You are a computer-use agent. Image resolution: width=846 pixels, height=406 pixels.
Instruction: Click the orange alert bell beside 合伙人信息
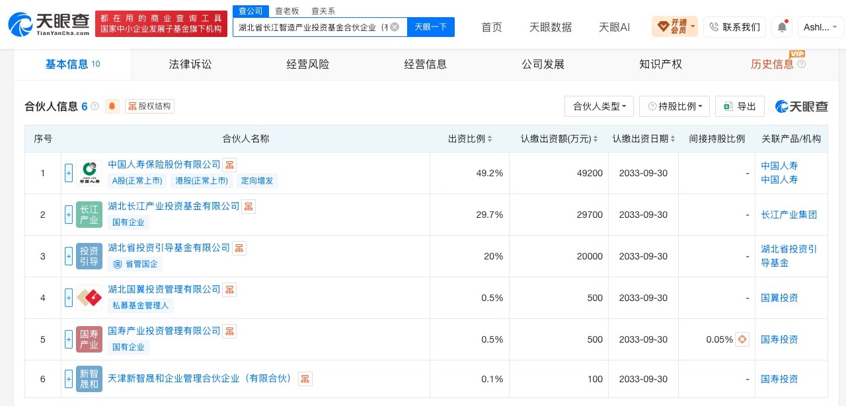click(112, 106)
